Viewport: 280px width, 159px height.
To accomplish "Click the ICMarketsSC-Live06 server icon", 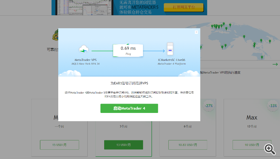I will click(x=170, y=49).
